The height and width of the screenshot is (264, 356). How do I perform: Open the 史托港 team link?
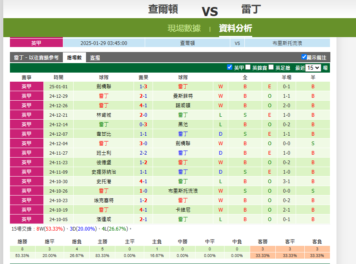104,181
